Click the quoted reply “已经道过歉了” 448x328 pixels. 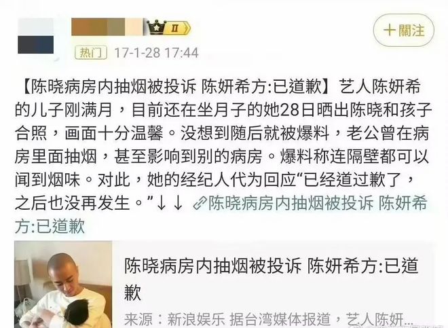click(x=350, y=180)
